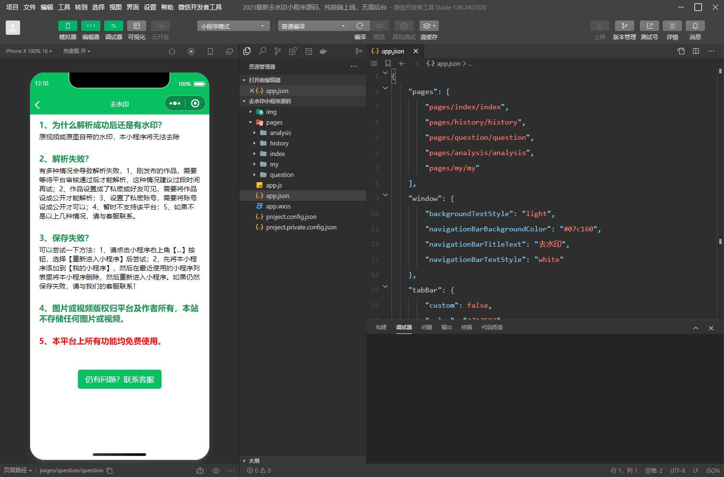Toggle the Visualization (可视化) panel button
Screen dimensions: 724x477
click(x=137, y=26)
